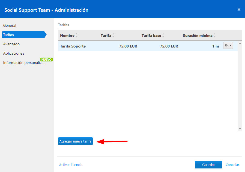Screen dimensions: 245x172
Task: Click the NUEVO badge
Action: coord(46,60)
